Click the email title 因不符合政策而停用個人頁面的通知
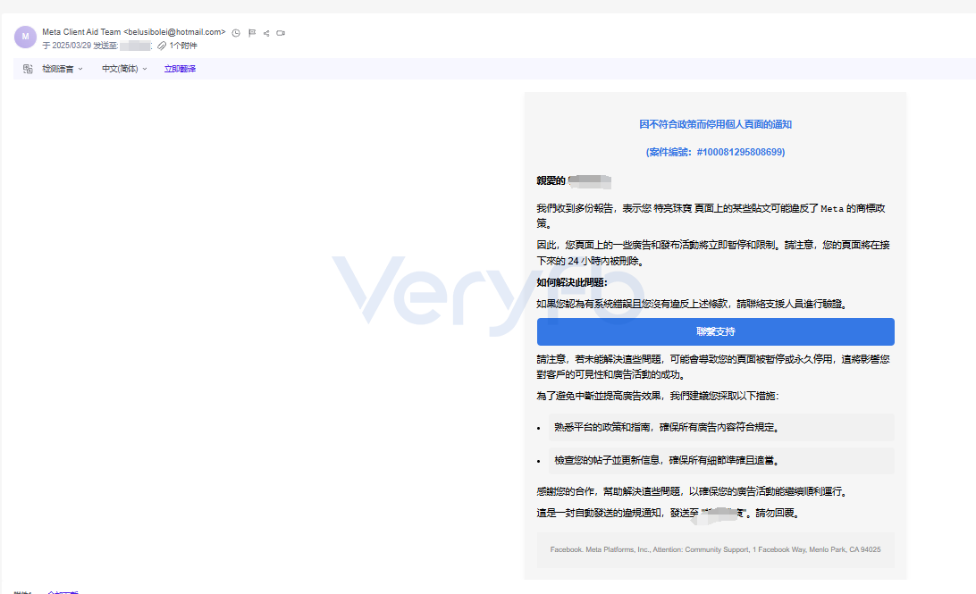This screenshot has height=594, width=976. 715,124
